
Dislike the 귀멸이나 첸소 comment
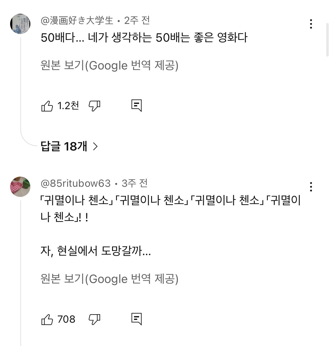pos(94,319)
